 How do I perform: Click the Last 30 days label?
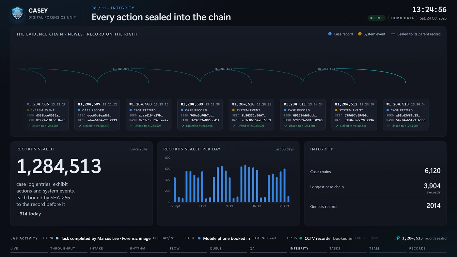[x=284, y=149]
